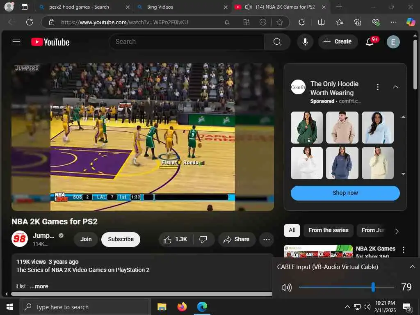Select the All filter chip
Viewport: 420px width, 315px height.
click(292, 230)
